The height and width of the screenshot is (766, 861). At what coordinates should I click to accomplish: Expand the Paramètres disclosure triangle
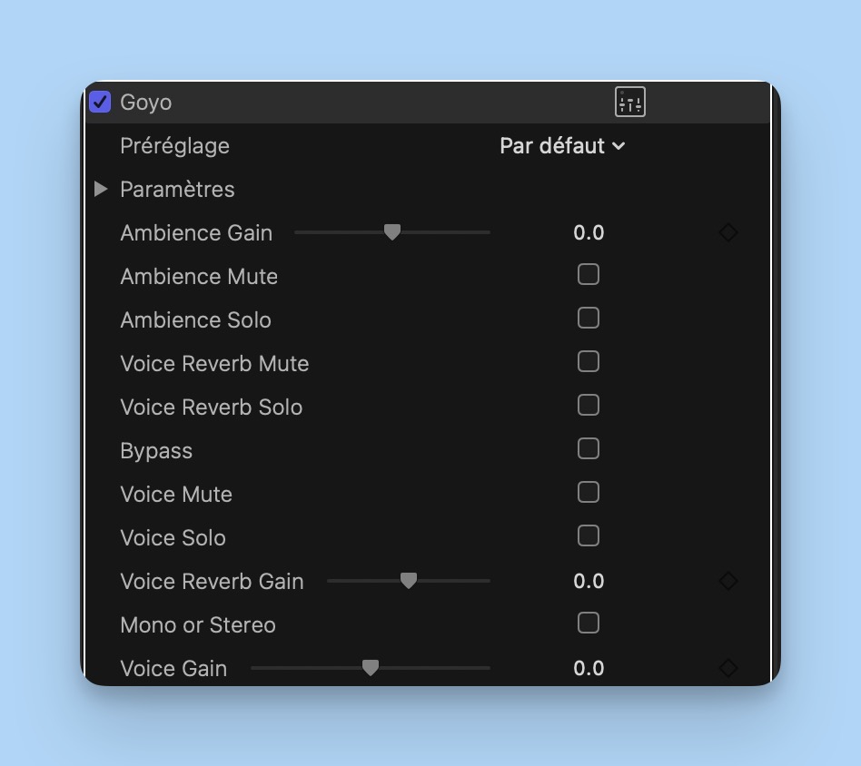point(101,189)
